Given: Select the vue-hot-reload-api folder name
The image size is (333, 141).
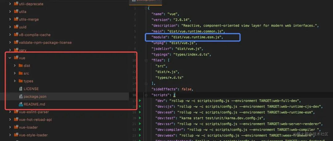Looking at the screenshot, I should (35, 119).
